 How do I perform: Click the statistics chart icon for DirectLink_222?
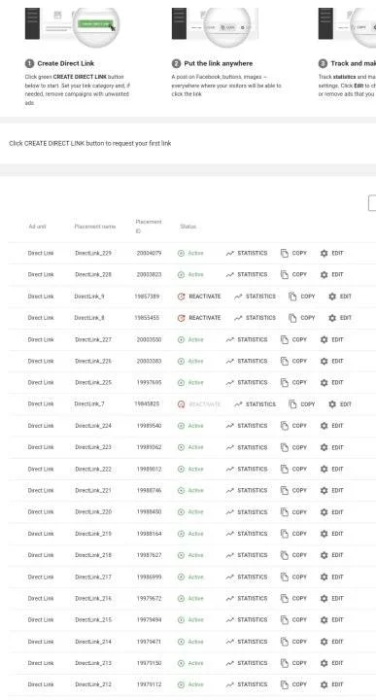(229, 470)
